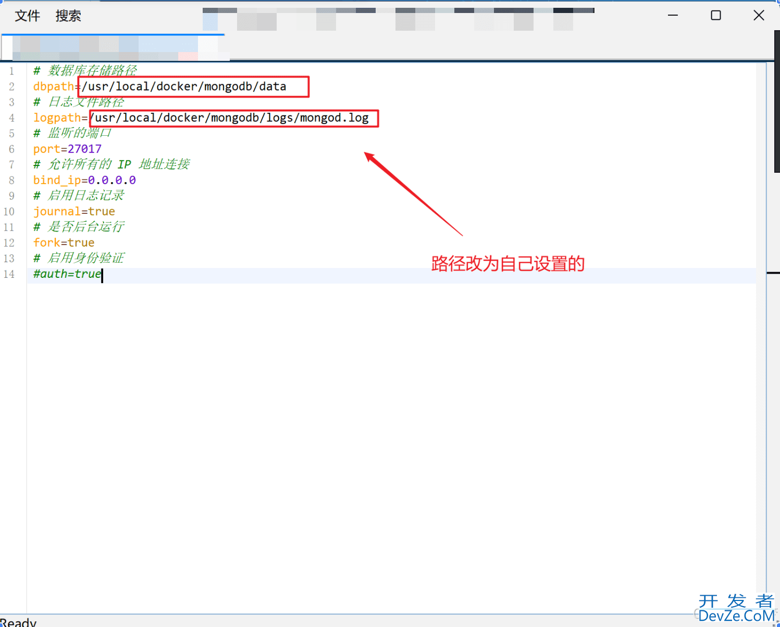Close the editor window

point(759,16)
